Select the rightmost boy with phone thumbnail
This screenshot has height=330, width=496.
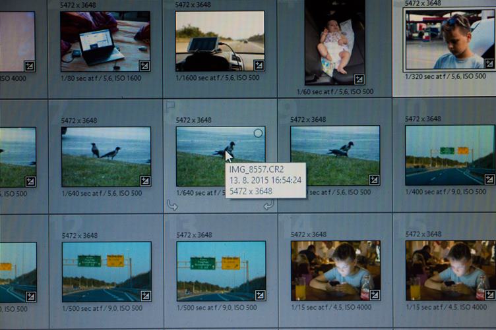click(450, 270)
